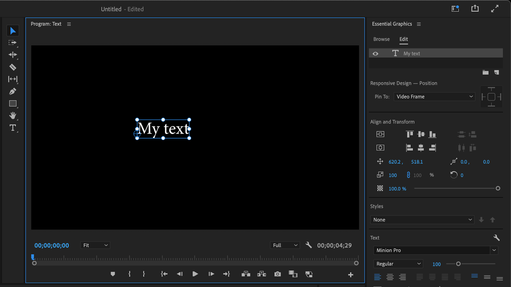The image size is (511, 287).
Task: Open the Button Editor plus icon
Action: click(x=351, y=275)
